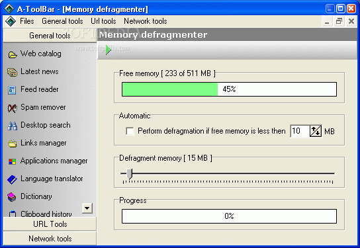Open Links manager from sidebar
The width and height of the screenshot is (360, 248).
[x=44, y=143]
